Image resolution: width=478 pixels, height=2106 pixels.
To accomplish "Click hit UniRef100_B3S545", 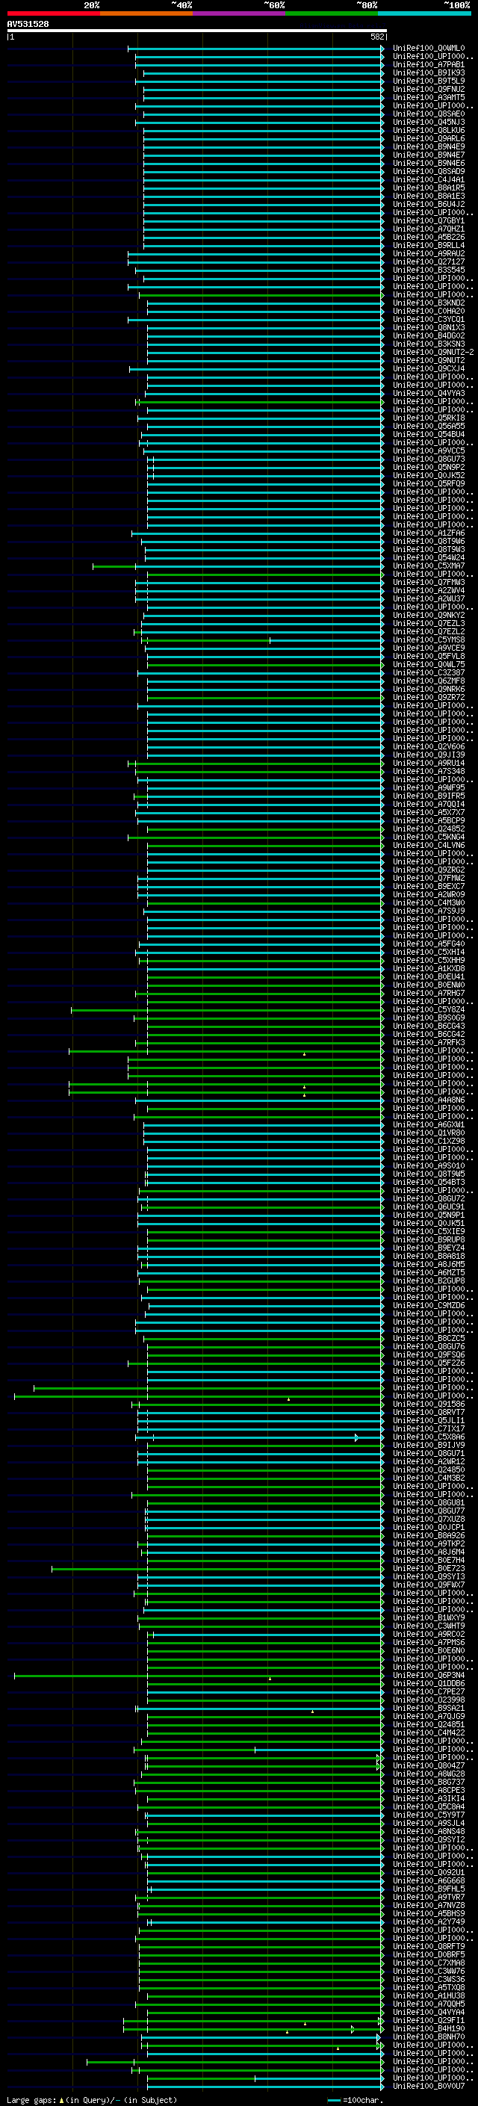I will click(x=429, y=270).
